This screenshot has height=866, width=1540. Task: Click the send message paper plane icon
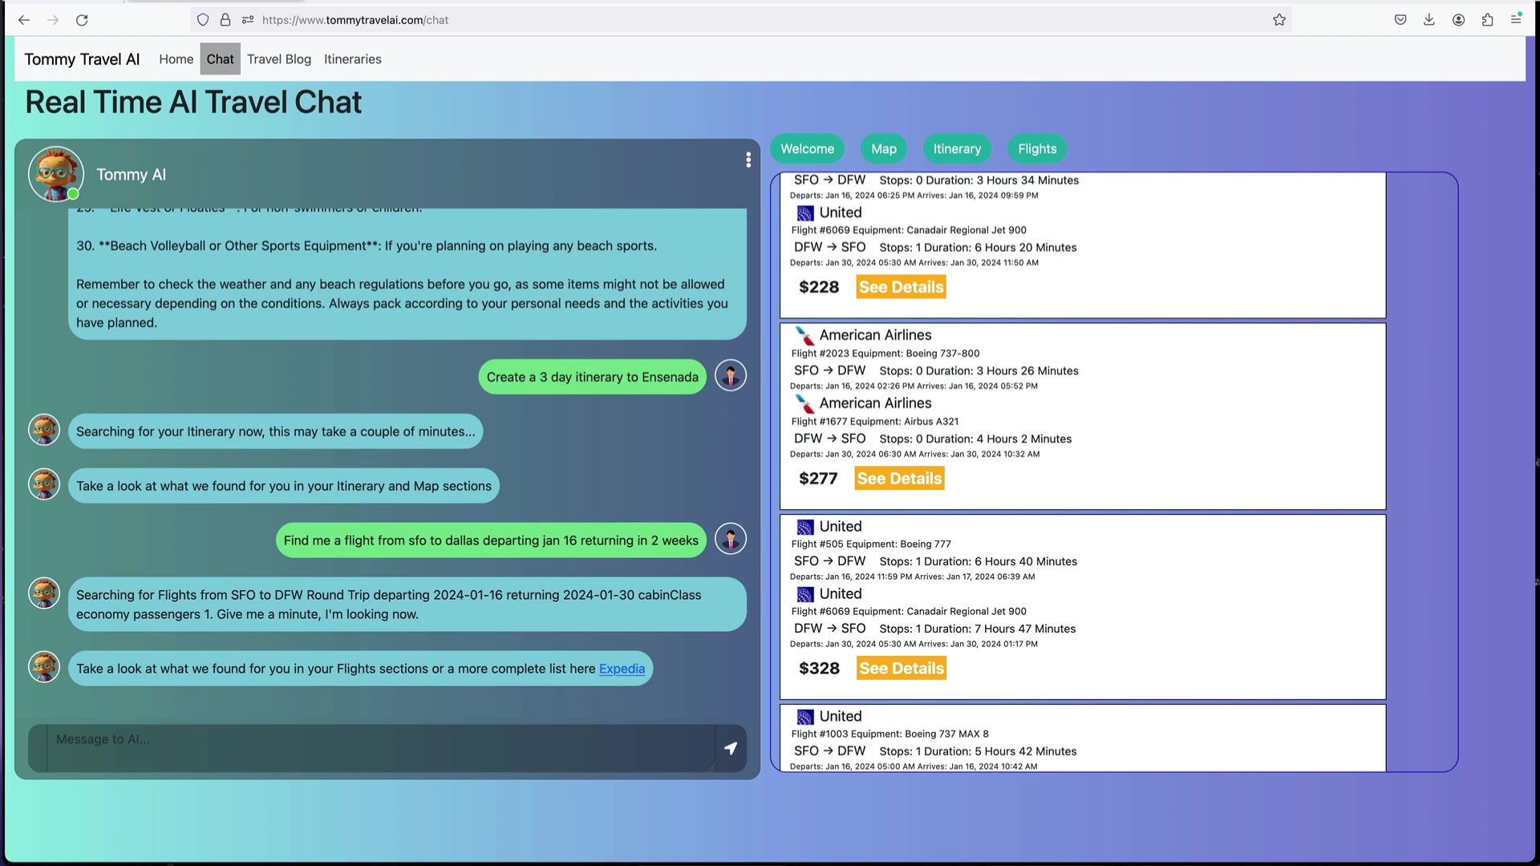point(731,748)
